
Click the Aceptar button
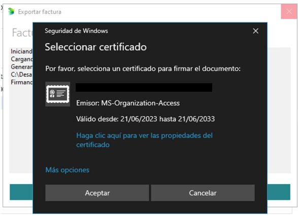coord(97,193)
